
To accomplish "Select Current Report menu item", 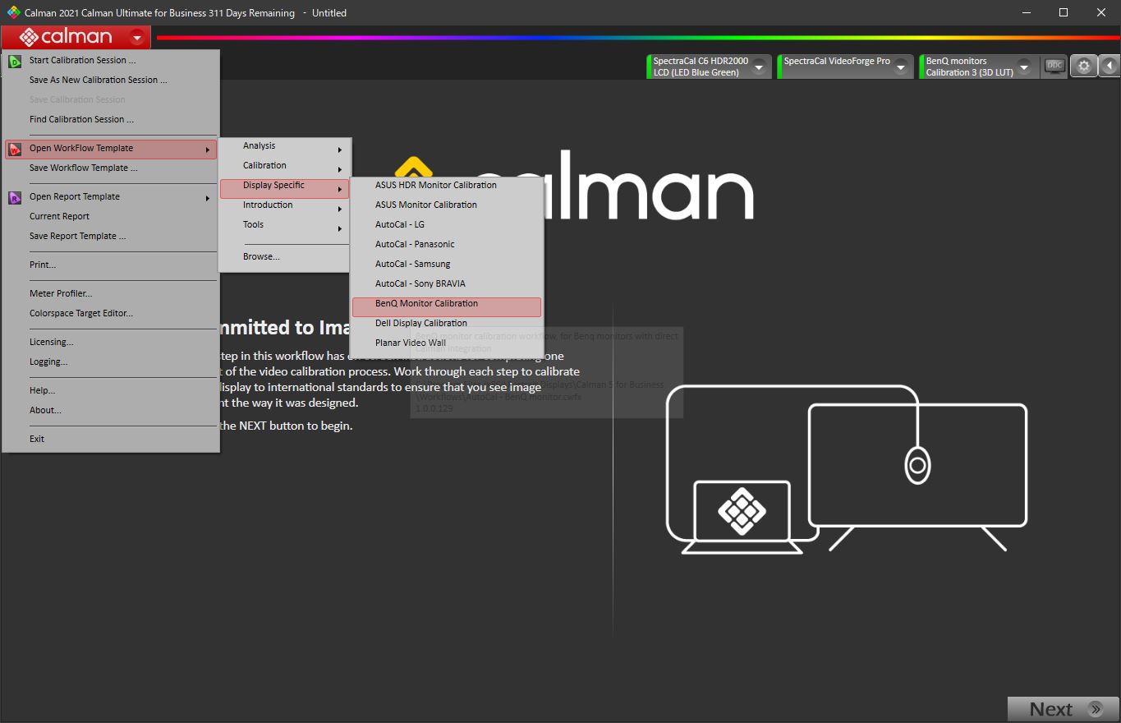I will pos(111,216).
